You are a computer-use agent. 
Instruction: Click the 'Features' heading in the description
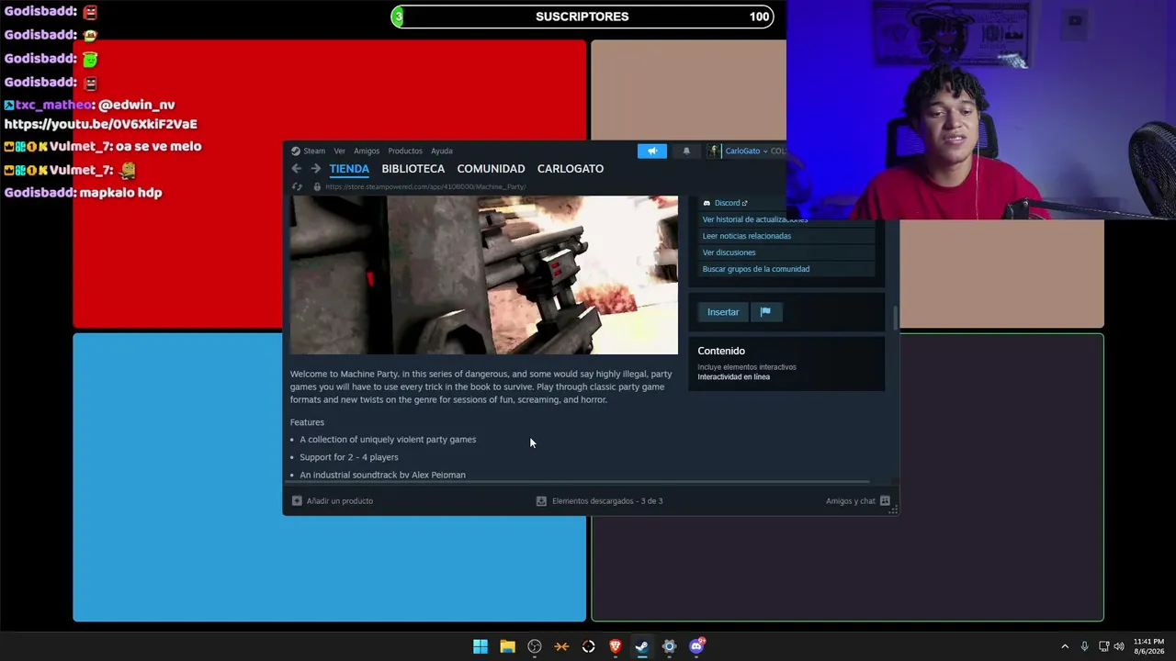(x=307, y=422)
